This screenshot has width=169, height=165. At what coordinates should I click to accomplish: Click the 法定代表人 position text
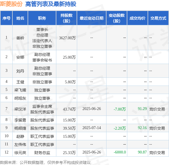click(x=42, y=41)
